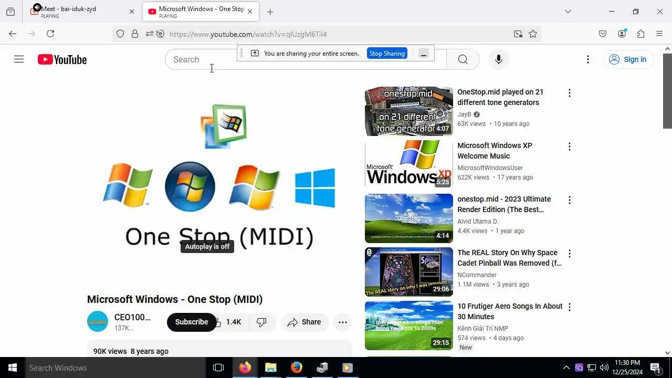The image size is (672, 378).
Task: Open options for Windows XP Welcome Music
Action: pos(569,146)
